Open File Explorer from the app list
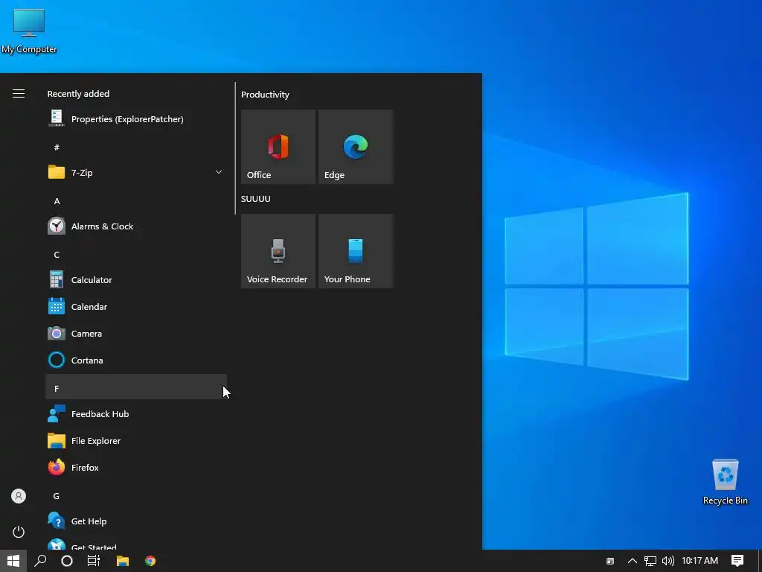 click(136, 441)
